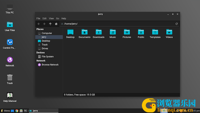The image size is (200, 113).
Task: Navigate to parent folder with up arrow
Action: click(50, 24)
